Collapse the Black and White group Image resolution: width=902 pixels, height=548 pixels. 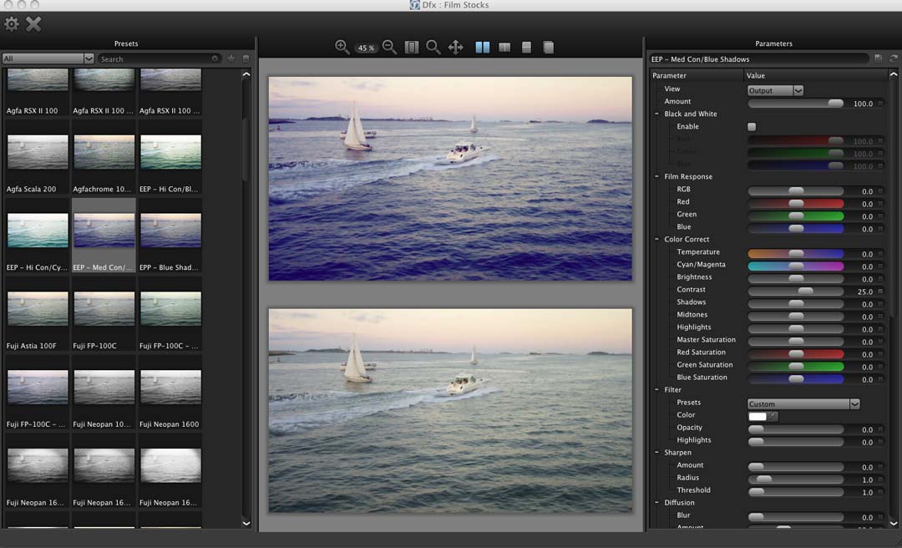click(656, 114)
